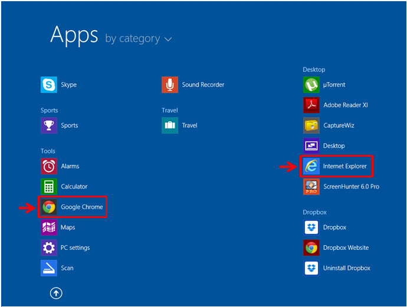Open the Maps app icon

pyautogui.click(x=49, y=227)
